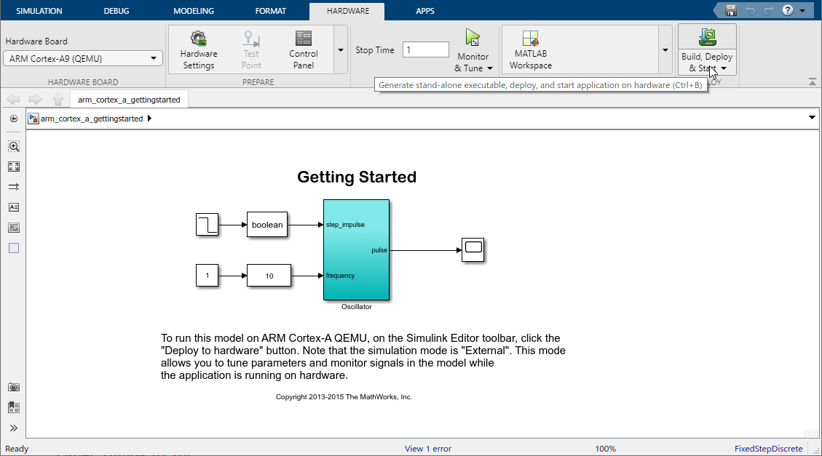Click the save disk icon
Viewport: 822px width, 456px height.
tap(731, 10)
